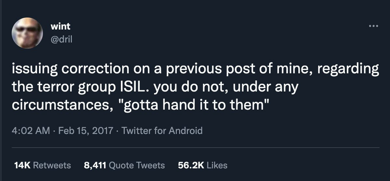
Task: Click the 56.2K like count number
Action: [191, 165]
